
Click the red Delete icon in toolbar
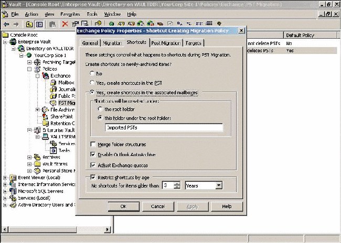pyautogui.click(x=65, y=24)
